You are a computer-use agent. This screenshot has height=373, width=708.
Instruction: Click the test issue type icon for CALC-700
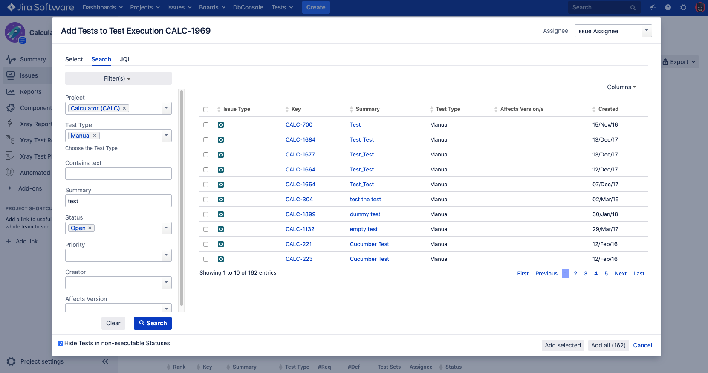[221, 125]
